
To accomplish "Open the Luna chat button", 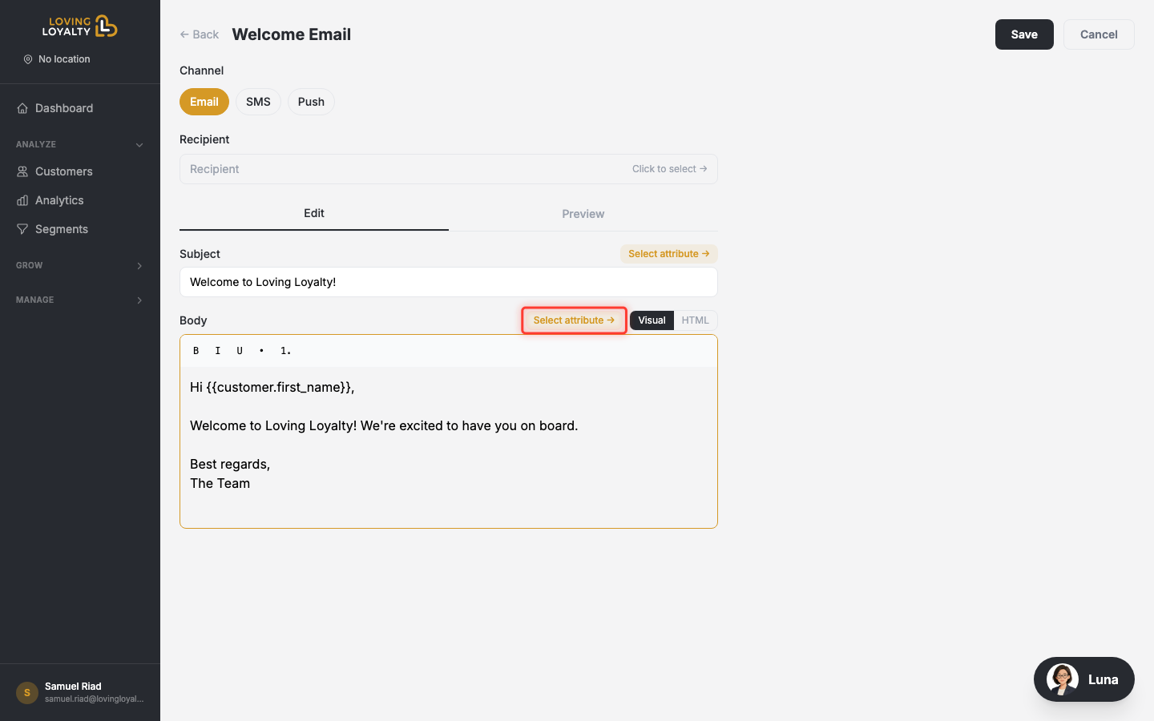I will click(1084, 679).
